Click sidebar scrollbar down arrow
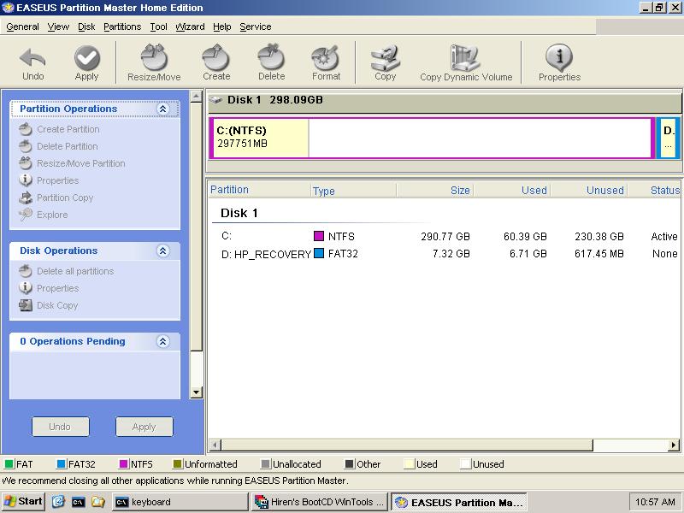Viewport: 684px width, 513px height. [197, 392]
